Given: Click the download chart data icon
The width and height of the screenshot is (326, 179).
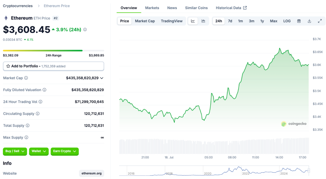Looking at the screenshot, I should click(x=309, y=21).
